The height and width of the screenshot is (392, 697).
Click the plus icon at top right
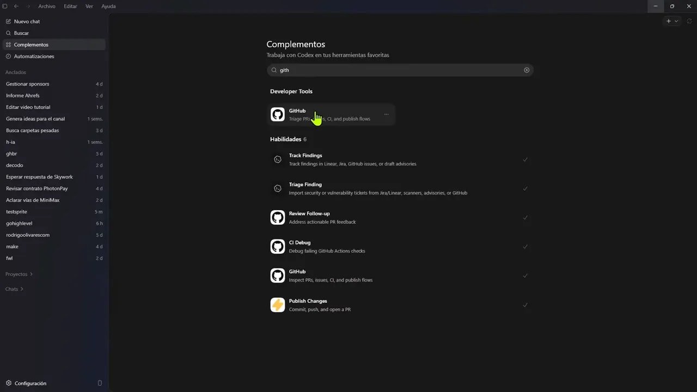point(669,21)
